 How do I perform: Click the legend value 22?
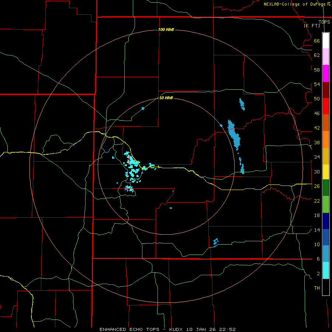coord(317,201)
